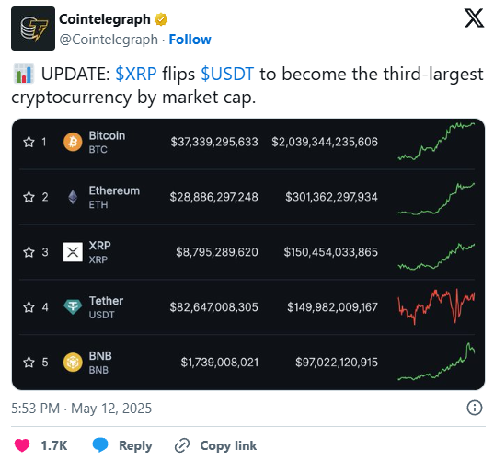
Task: Click the Cointelegraph profile avatar
Action: tap(33, 29)
